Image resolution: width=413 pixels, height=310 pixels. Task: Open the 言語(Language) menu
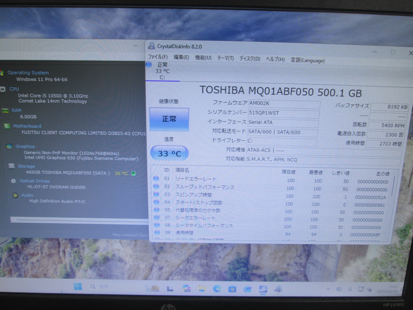coord(308,60)
